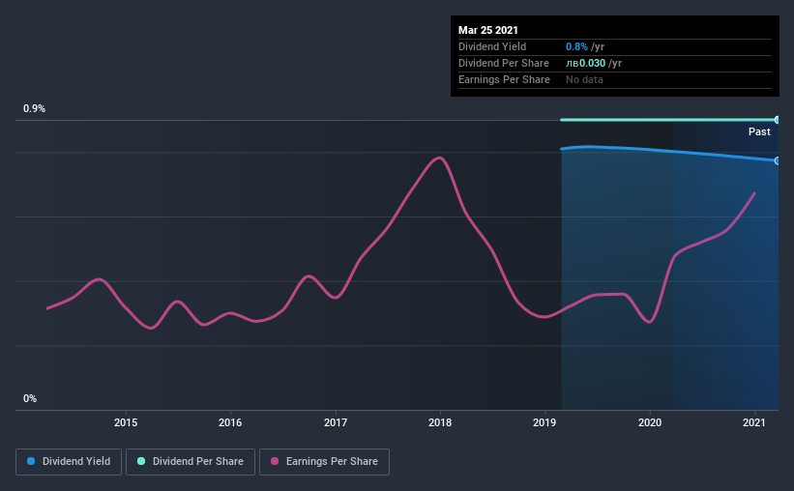Click the 'Mar 25 2021' tooltip date
This screenshot has height=491, width=794.
[x=488, y=30]
